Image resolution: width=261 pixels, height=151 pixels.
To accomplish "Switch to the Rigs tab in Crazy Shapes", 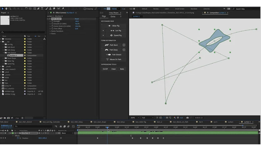I will [104, 17].
